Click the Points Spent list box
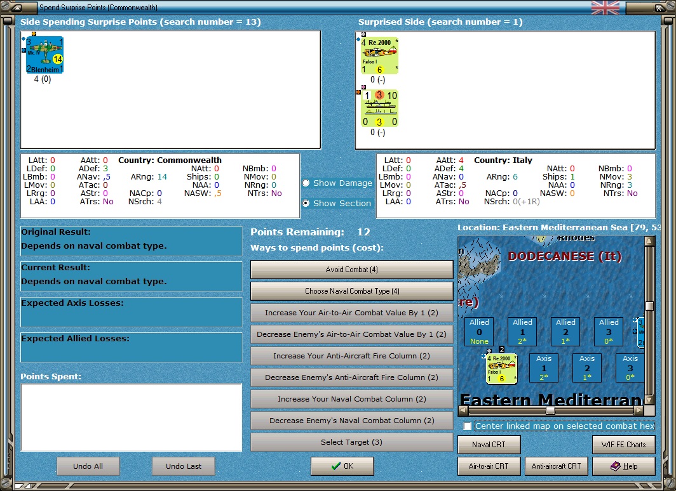This screenshot has width=676, height=491. [132, 417]
